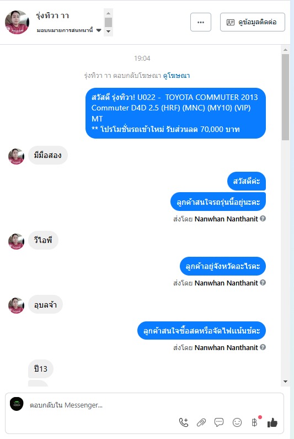Click รุ่งทิวา profile picture in header
294x439 pixels.
click(x=17, y=22)
